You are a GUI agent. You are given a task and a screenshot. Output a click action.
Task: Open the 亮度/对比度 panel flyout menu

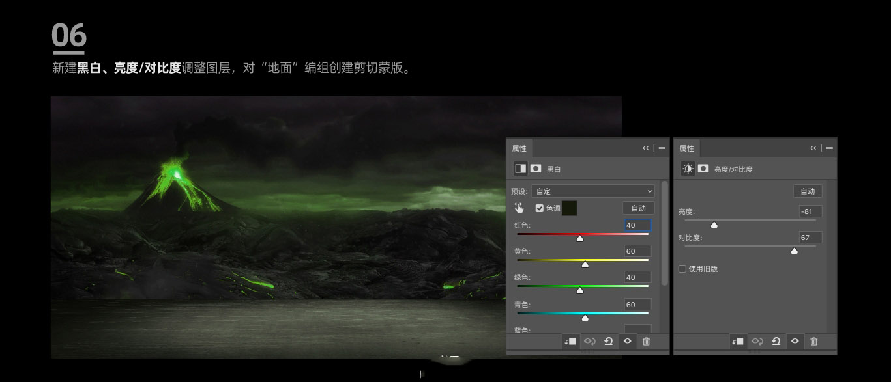pyautogui.click(x=830, y=148)
